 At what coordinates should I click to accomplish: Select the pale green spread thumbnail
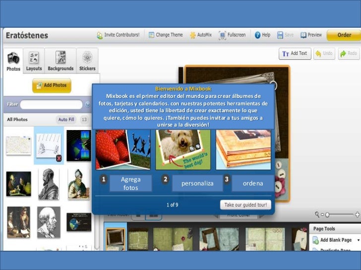[265, 239]
